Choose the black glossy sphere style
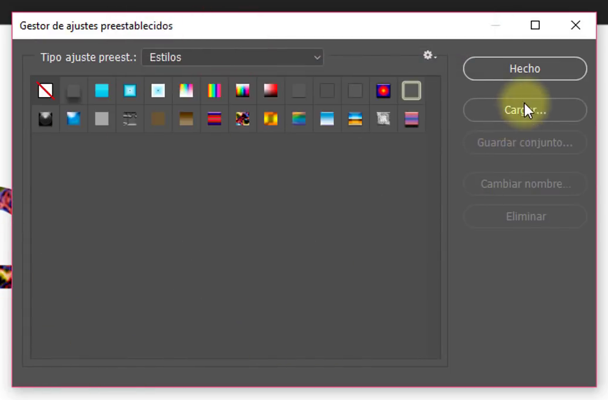 pyautogui.click(x=45, y=119)
